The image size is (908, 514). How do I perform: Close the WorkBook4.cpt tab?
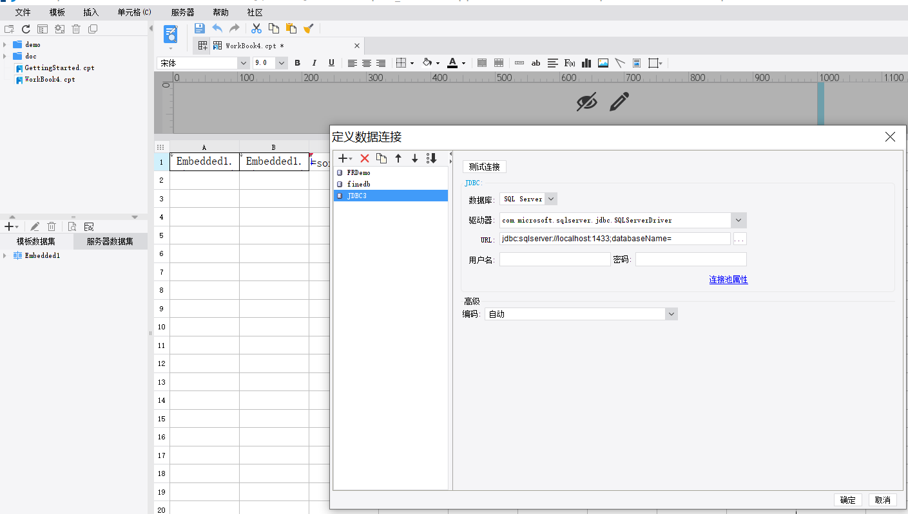point(357,46)
